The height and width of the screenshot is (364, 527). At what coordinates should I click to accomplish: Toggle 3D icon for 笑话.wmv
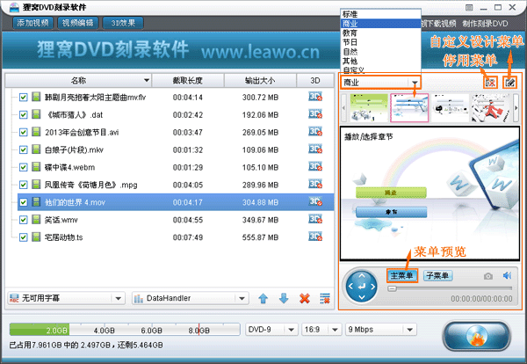point(315,219)
